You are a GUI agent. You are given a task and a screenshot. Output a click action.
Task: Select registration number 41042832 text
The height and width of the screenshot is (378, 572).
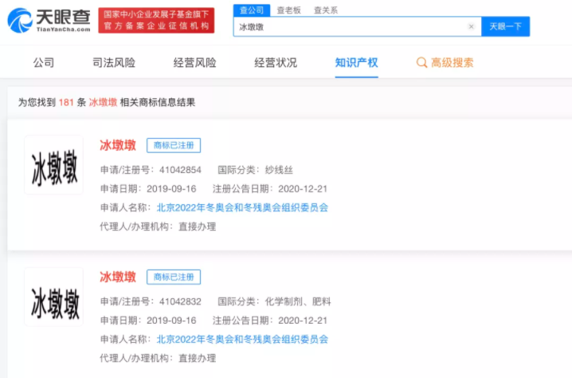[180, 301]
